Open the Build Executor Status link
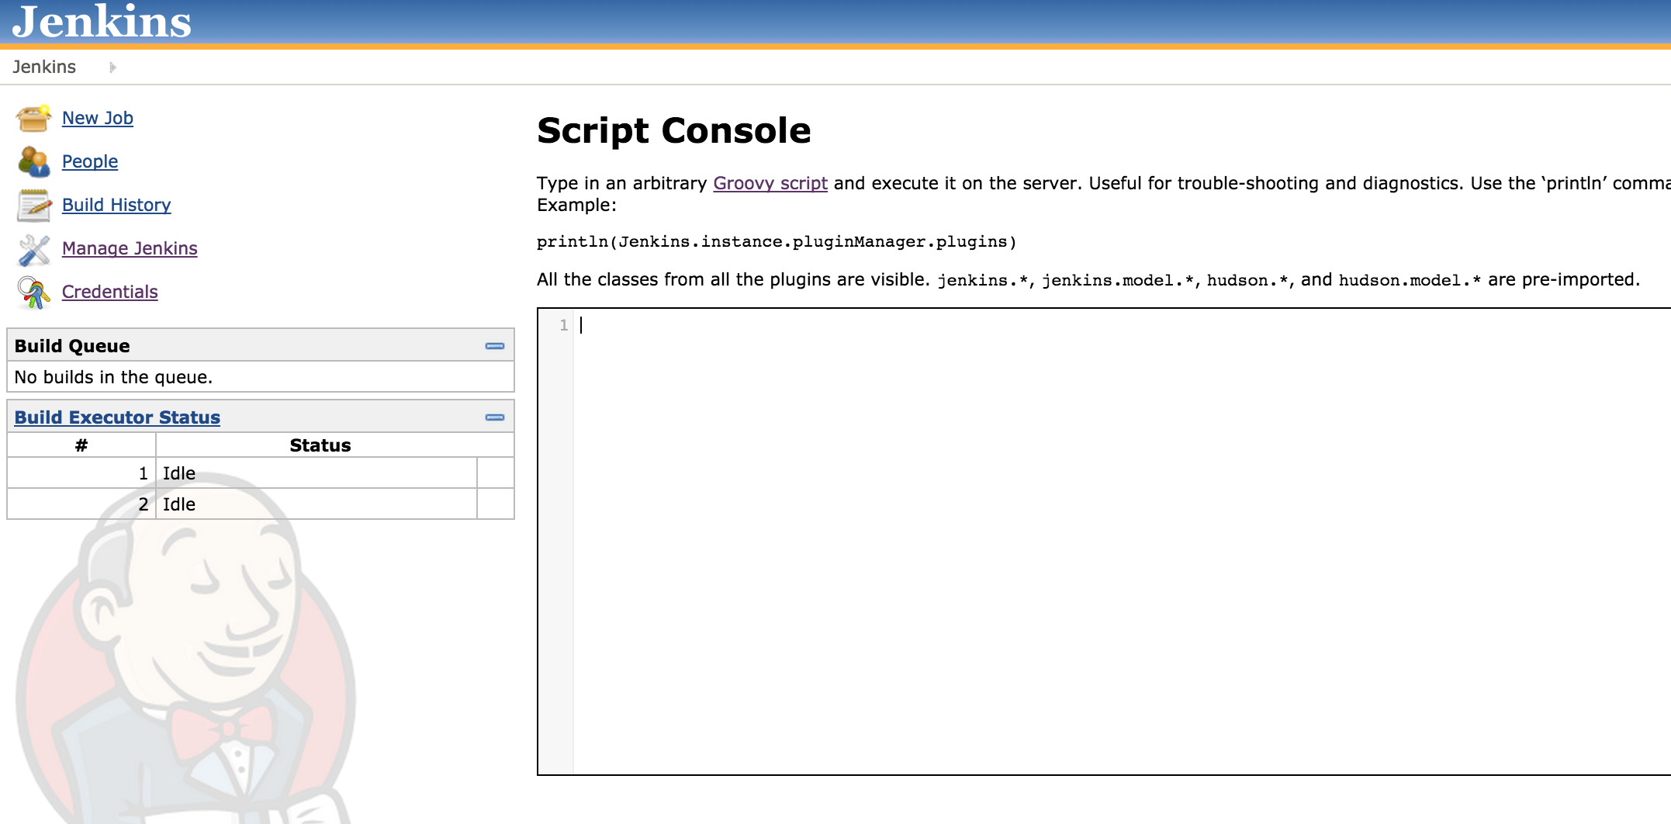 pos(116,417)
